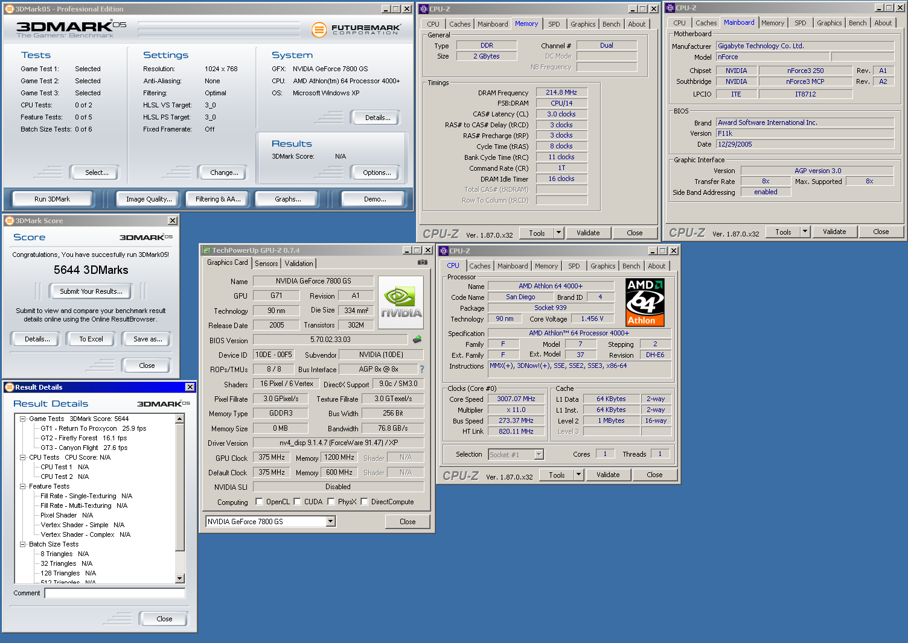The image size is (908, 643).
Task: Click title icon of CPU-Z window showing Memory
Action: 424,9
